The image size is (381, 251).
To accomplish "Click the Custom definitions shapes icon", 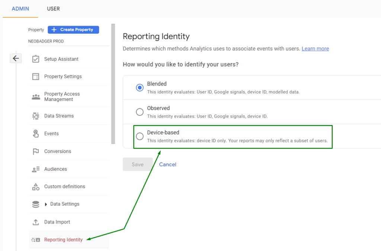I will (36, 187).
